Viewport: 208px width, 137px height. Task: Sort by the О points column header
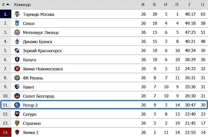202,5
